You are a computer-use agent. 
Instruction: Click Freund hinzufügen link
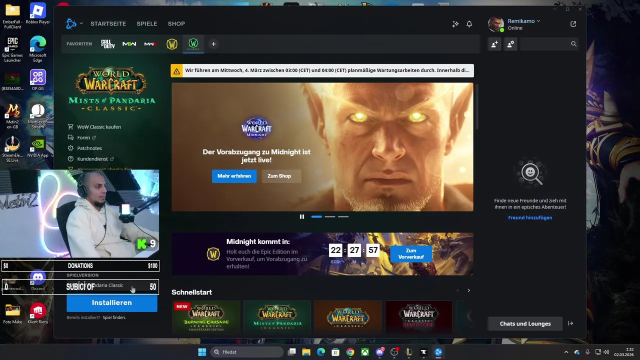tap(530, 217)
